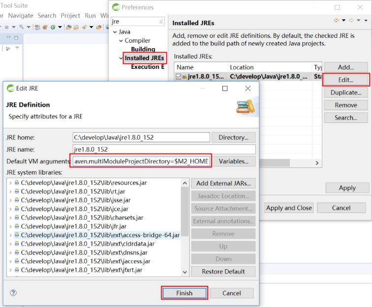Viewport: 372px width, 307px height.
Task: Click the Add... button in Installed JREs
Action: tap(346, 67)
